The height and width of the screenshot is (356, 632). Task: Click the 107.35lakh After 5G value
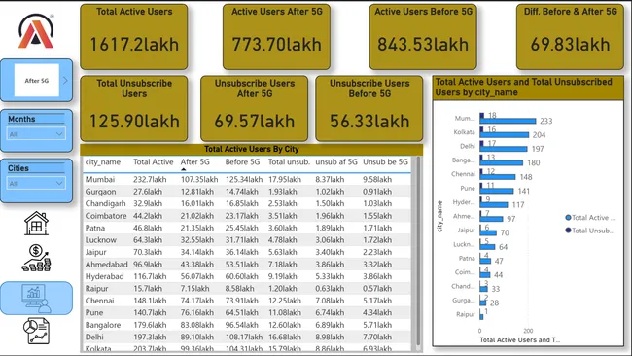[x=199, y=179]
